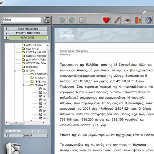154x154 pixels.
Task: Select the ΙΣΤΟΡΙΑ category label
Action: pyautogui.click(x=30, y=71)
